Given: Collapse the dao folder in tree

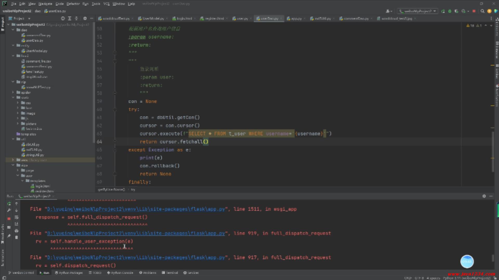Looking at the screenshot, I should point(13,30).
